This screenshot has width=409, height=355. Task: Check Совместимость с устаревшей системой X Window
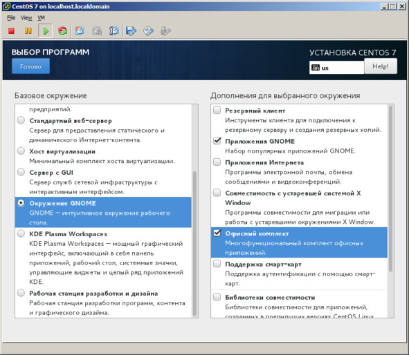(217, 193)
